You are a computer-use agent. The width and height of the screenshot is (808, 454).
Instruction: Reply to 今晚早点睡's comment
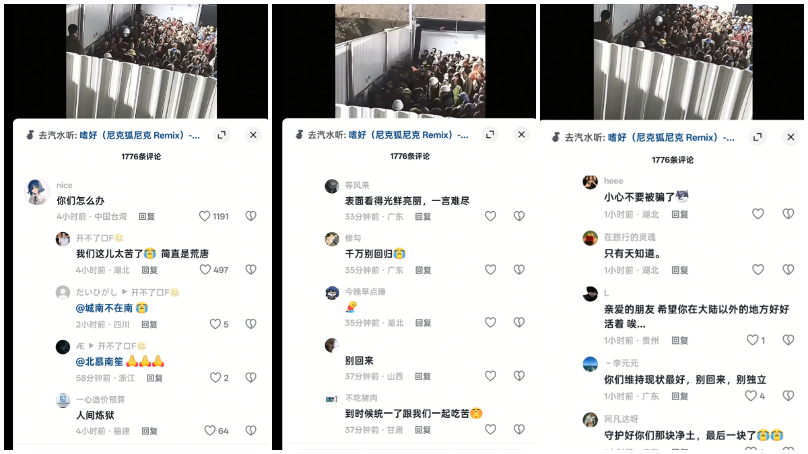click(x=423, y=323)
